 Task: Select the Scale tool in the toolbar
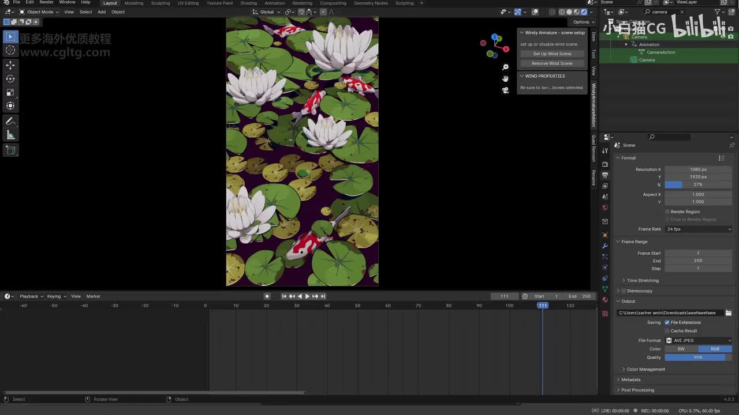(10, 92)
